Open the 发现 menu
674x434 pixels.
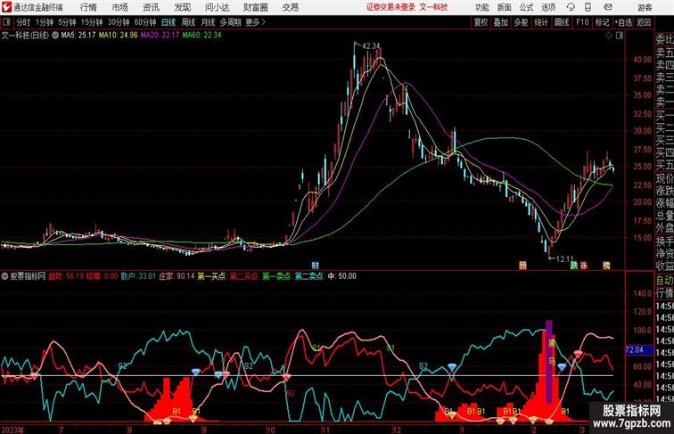182,7
